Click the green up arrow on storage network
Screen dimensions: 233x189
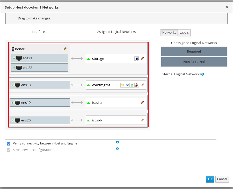(89, 59)
